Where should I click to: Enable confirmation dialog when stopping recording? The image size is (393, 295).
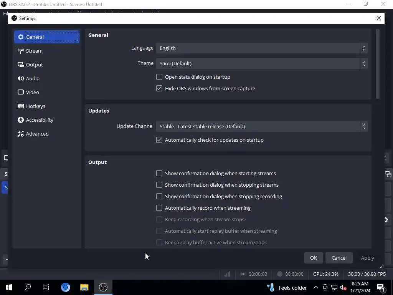[x=159, y=196]
